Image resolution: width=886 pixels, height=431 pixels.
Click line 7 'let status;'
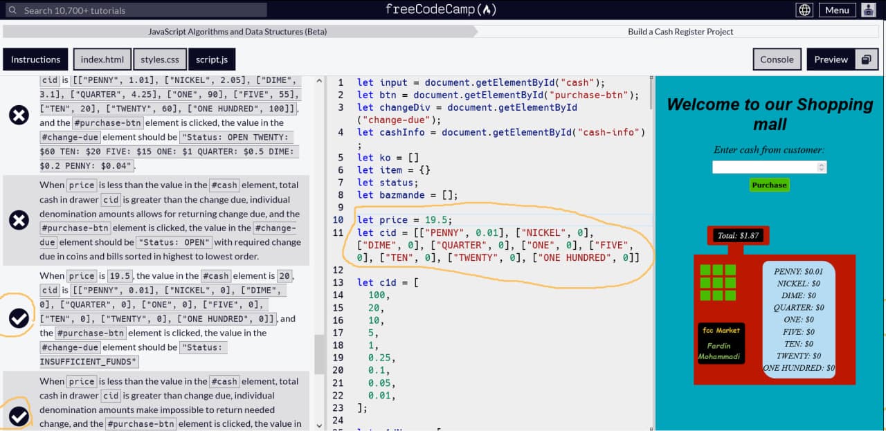[x=388, y=183]
